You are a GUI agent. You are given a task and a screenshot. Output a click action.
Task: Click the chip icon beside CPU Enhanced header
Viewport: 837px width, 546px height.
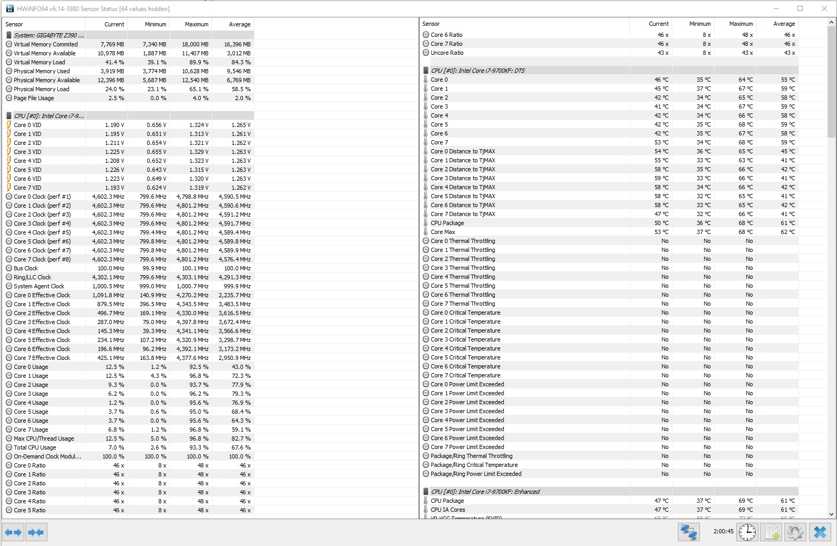426,492
